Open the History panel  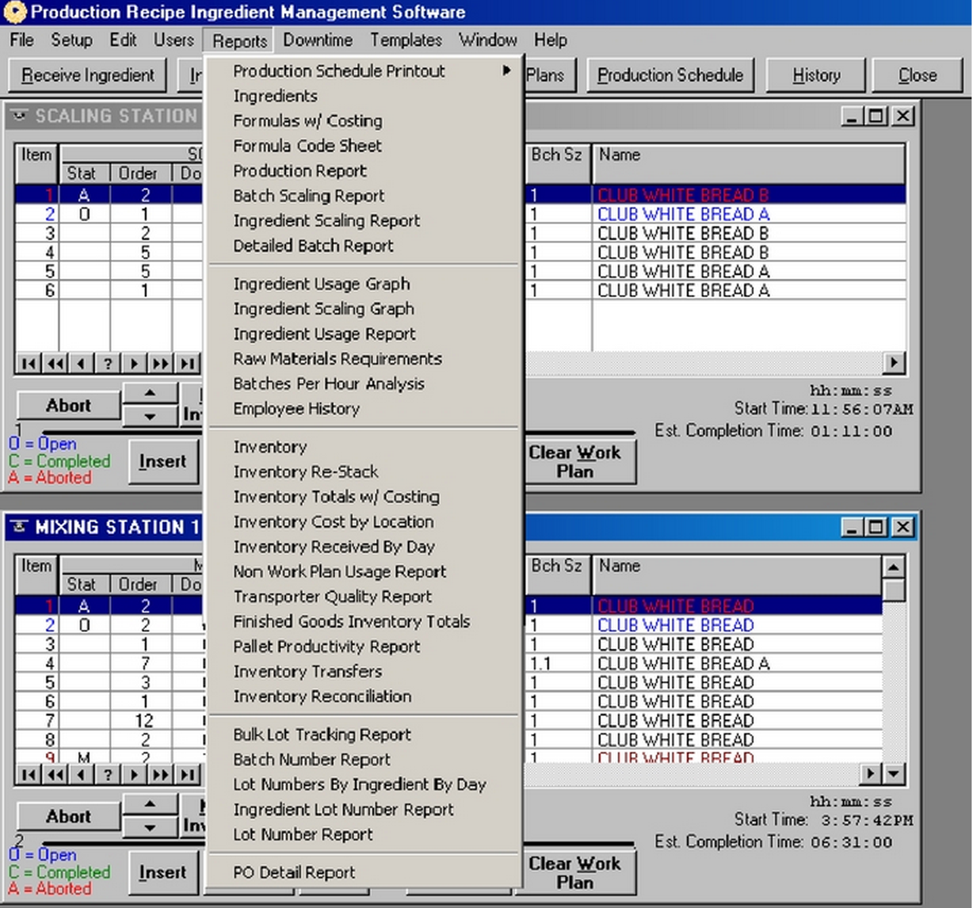click(815, 75)
